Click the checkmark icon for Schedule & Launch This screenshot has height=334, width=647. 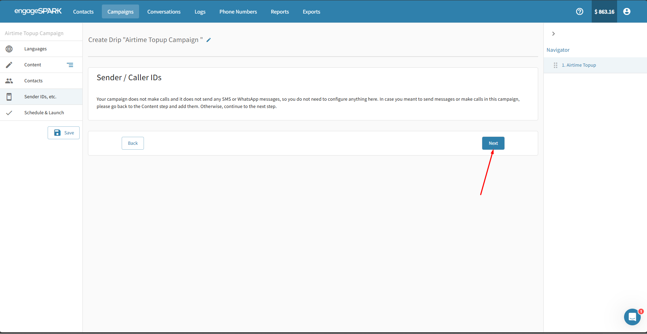[9, 113]
